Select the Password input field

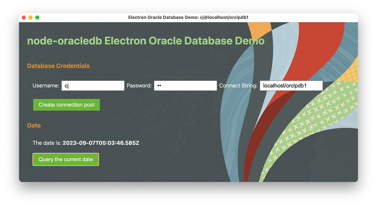[x=185, y=85]
